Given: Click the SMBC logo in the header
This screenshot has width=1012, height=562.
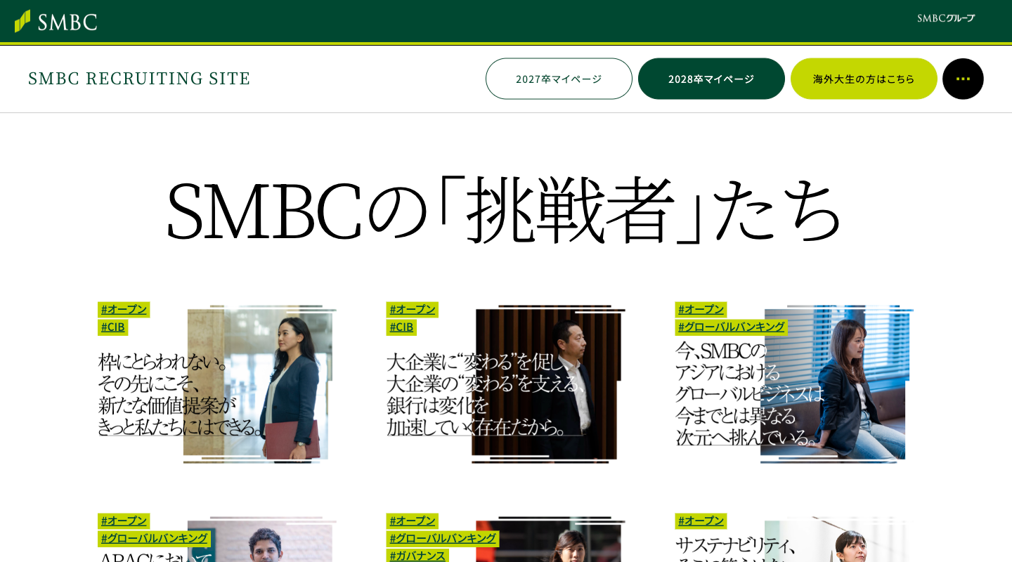Looking at the screenshot, I should pyautogui.click(x=56, y=21).
